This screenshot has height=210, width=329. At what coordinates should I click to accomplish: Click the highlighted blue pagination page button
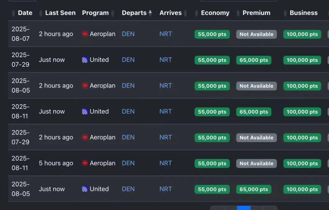point(244,208)
